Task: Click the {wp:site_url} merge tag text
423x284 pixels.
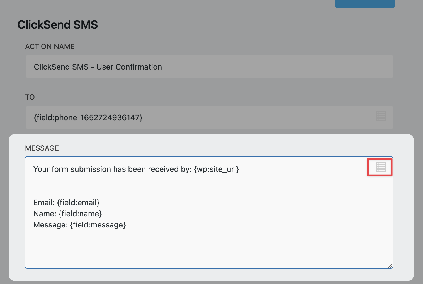Action: [216, 169]
